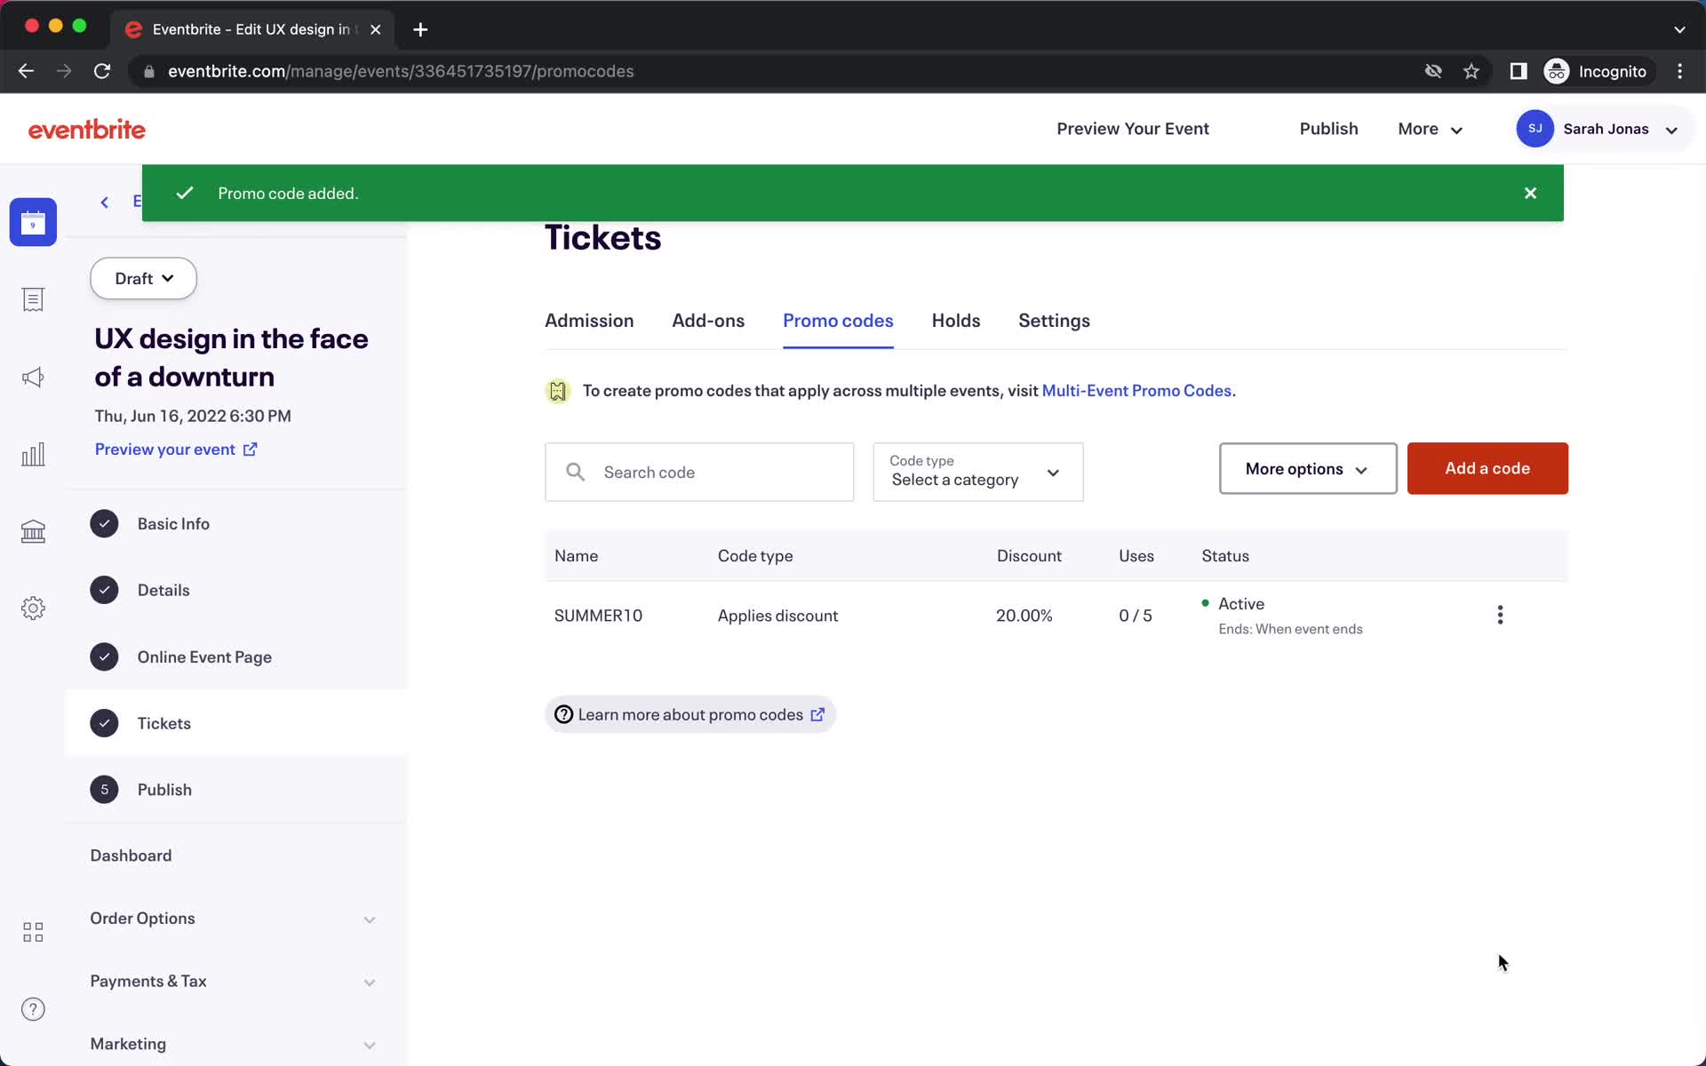Image resolution: width=1706 pixels, height=1066 pixels.
Task: Click the Eventbrite home icon
Action: [x=86, y=129]
